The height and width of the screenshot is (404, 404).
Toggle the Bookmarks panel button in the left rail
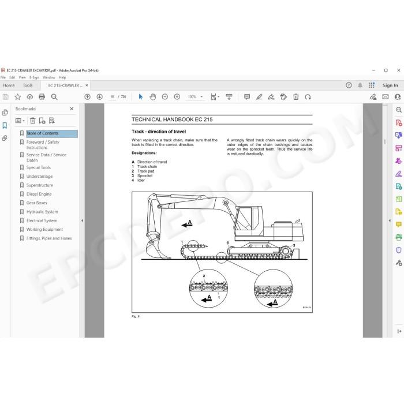tap(5, 125)
